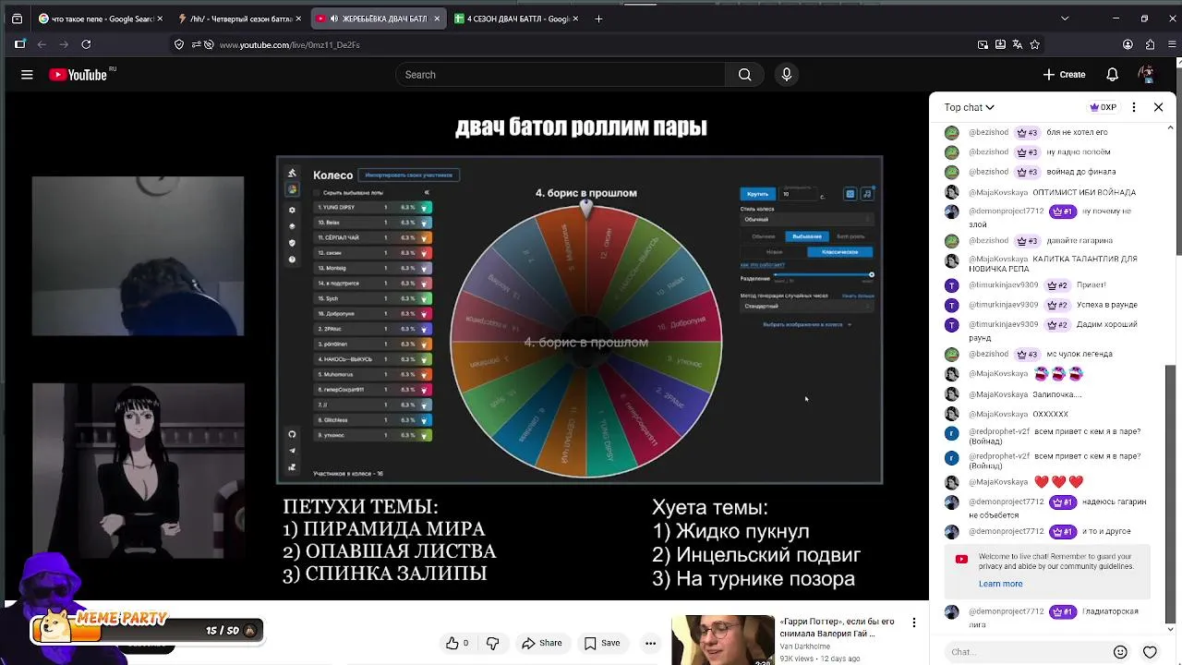Image resolution: width=1182 pixels, height=665 pixels.
Task: Open browser side panel button
Action: (19, 44)
